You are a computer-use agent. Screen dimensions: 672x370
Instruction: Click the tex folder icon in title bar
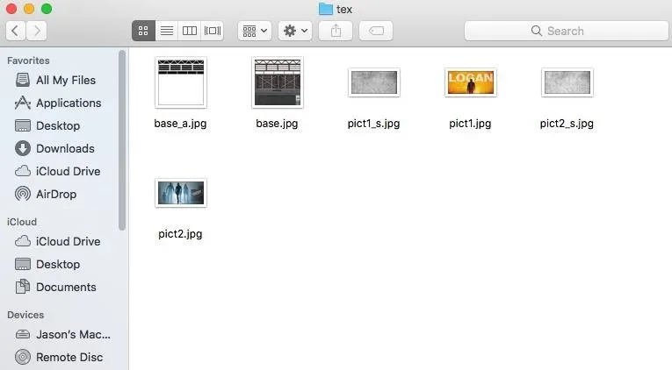[x=326, y=9]
